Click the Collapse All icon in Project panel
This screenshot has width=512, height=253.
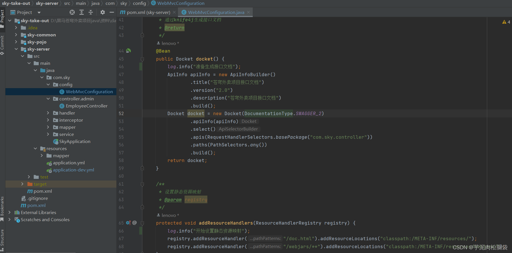pos(91,12)
